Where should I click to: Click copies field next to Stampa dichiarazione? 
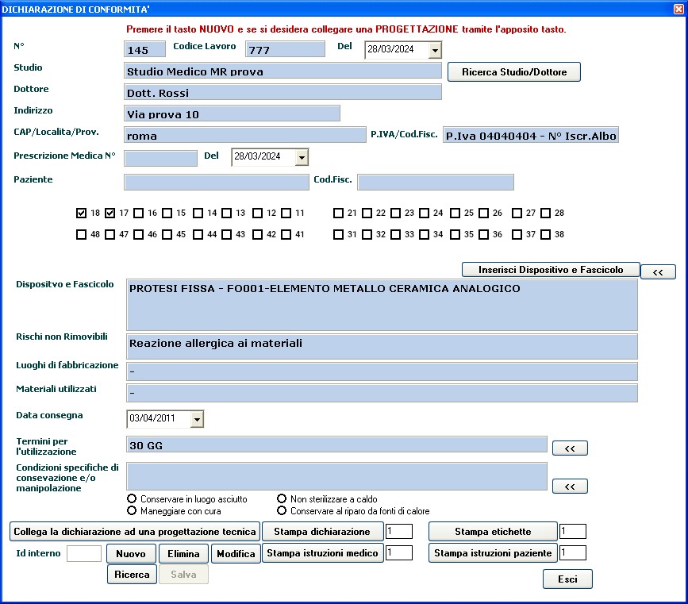click(x=399, y=531)
